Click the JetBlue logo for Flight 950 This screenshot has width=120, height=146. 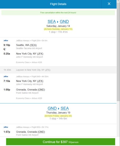(x=6, y=127)
